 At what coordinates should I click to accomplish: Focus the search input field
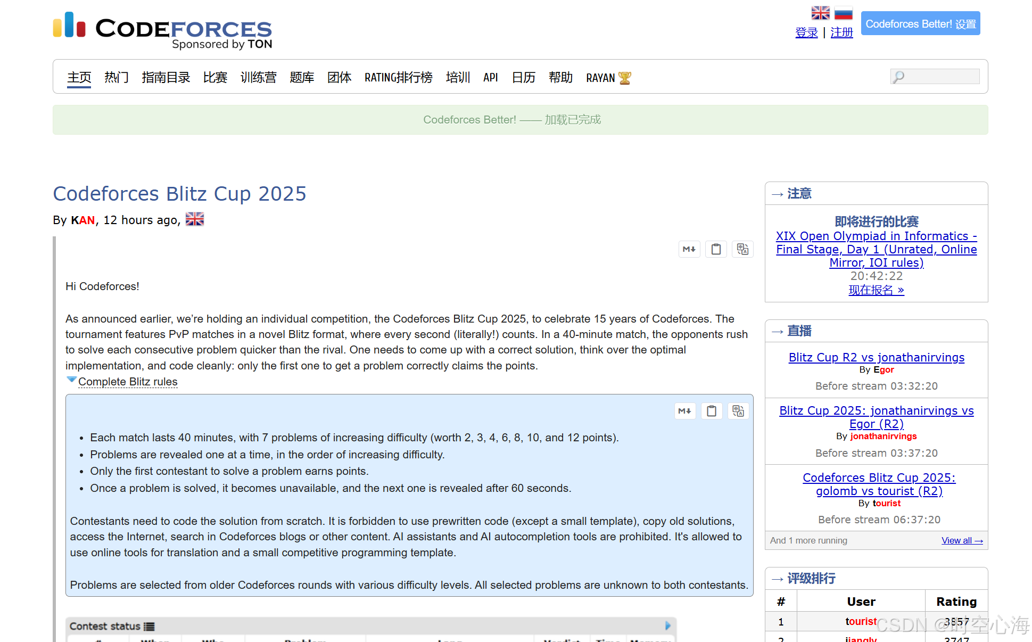coord(940,77)
